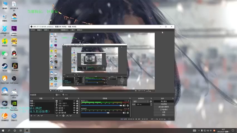Adjust the Mic/Aux volume slider
237x133 pixels.
[102, 106]
